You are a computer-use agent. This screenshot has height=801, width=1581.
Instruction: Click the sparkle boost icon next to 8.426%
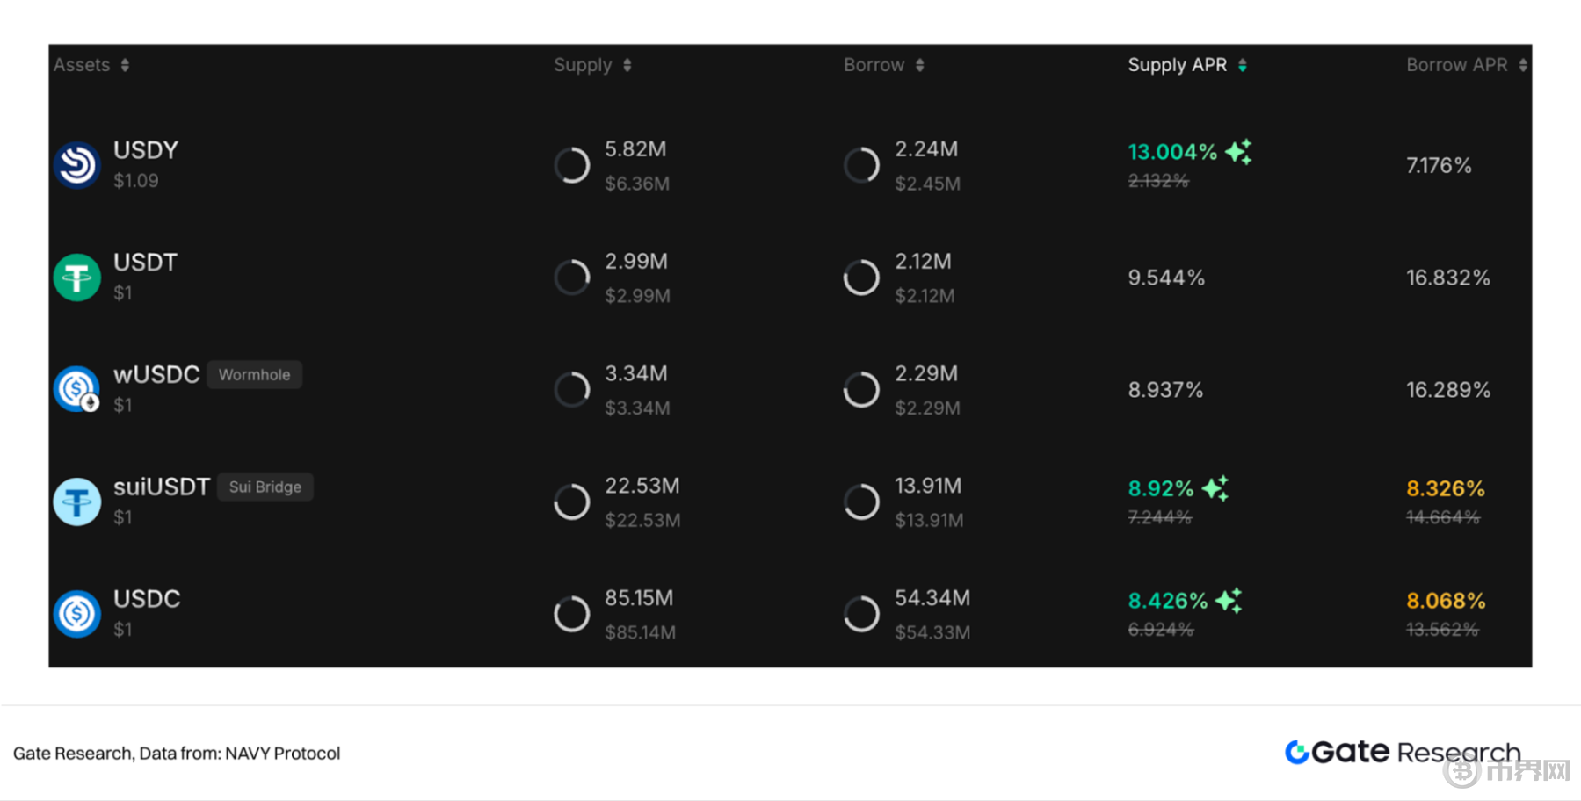click(1229, 601)
